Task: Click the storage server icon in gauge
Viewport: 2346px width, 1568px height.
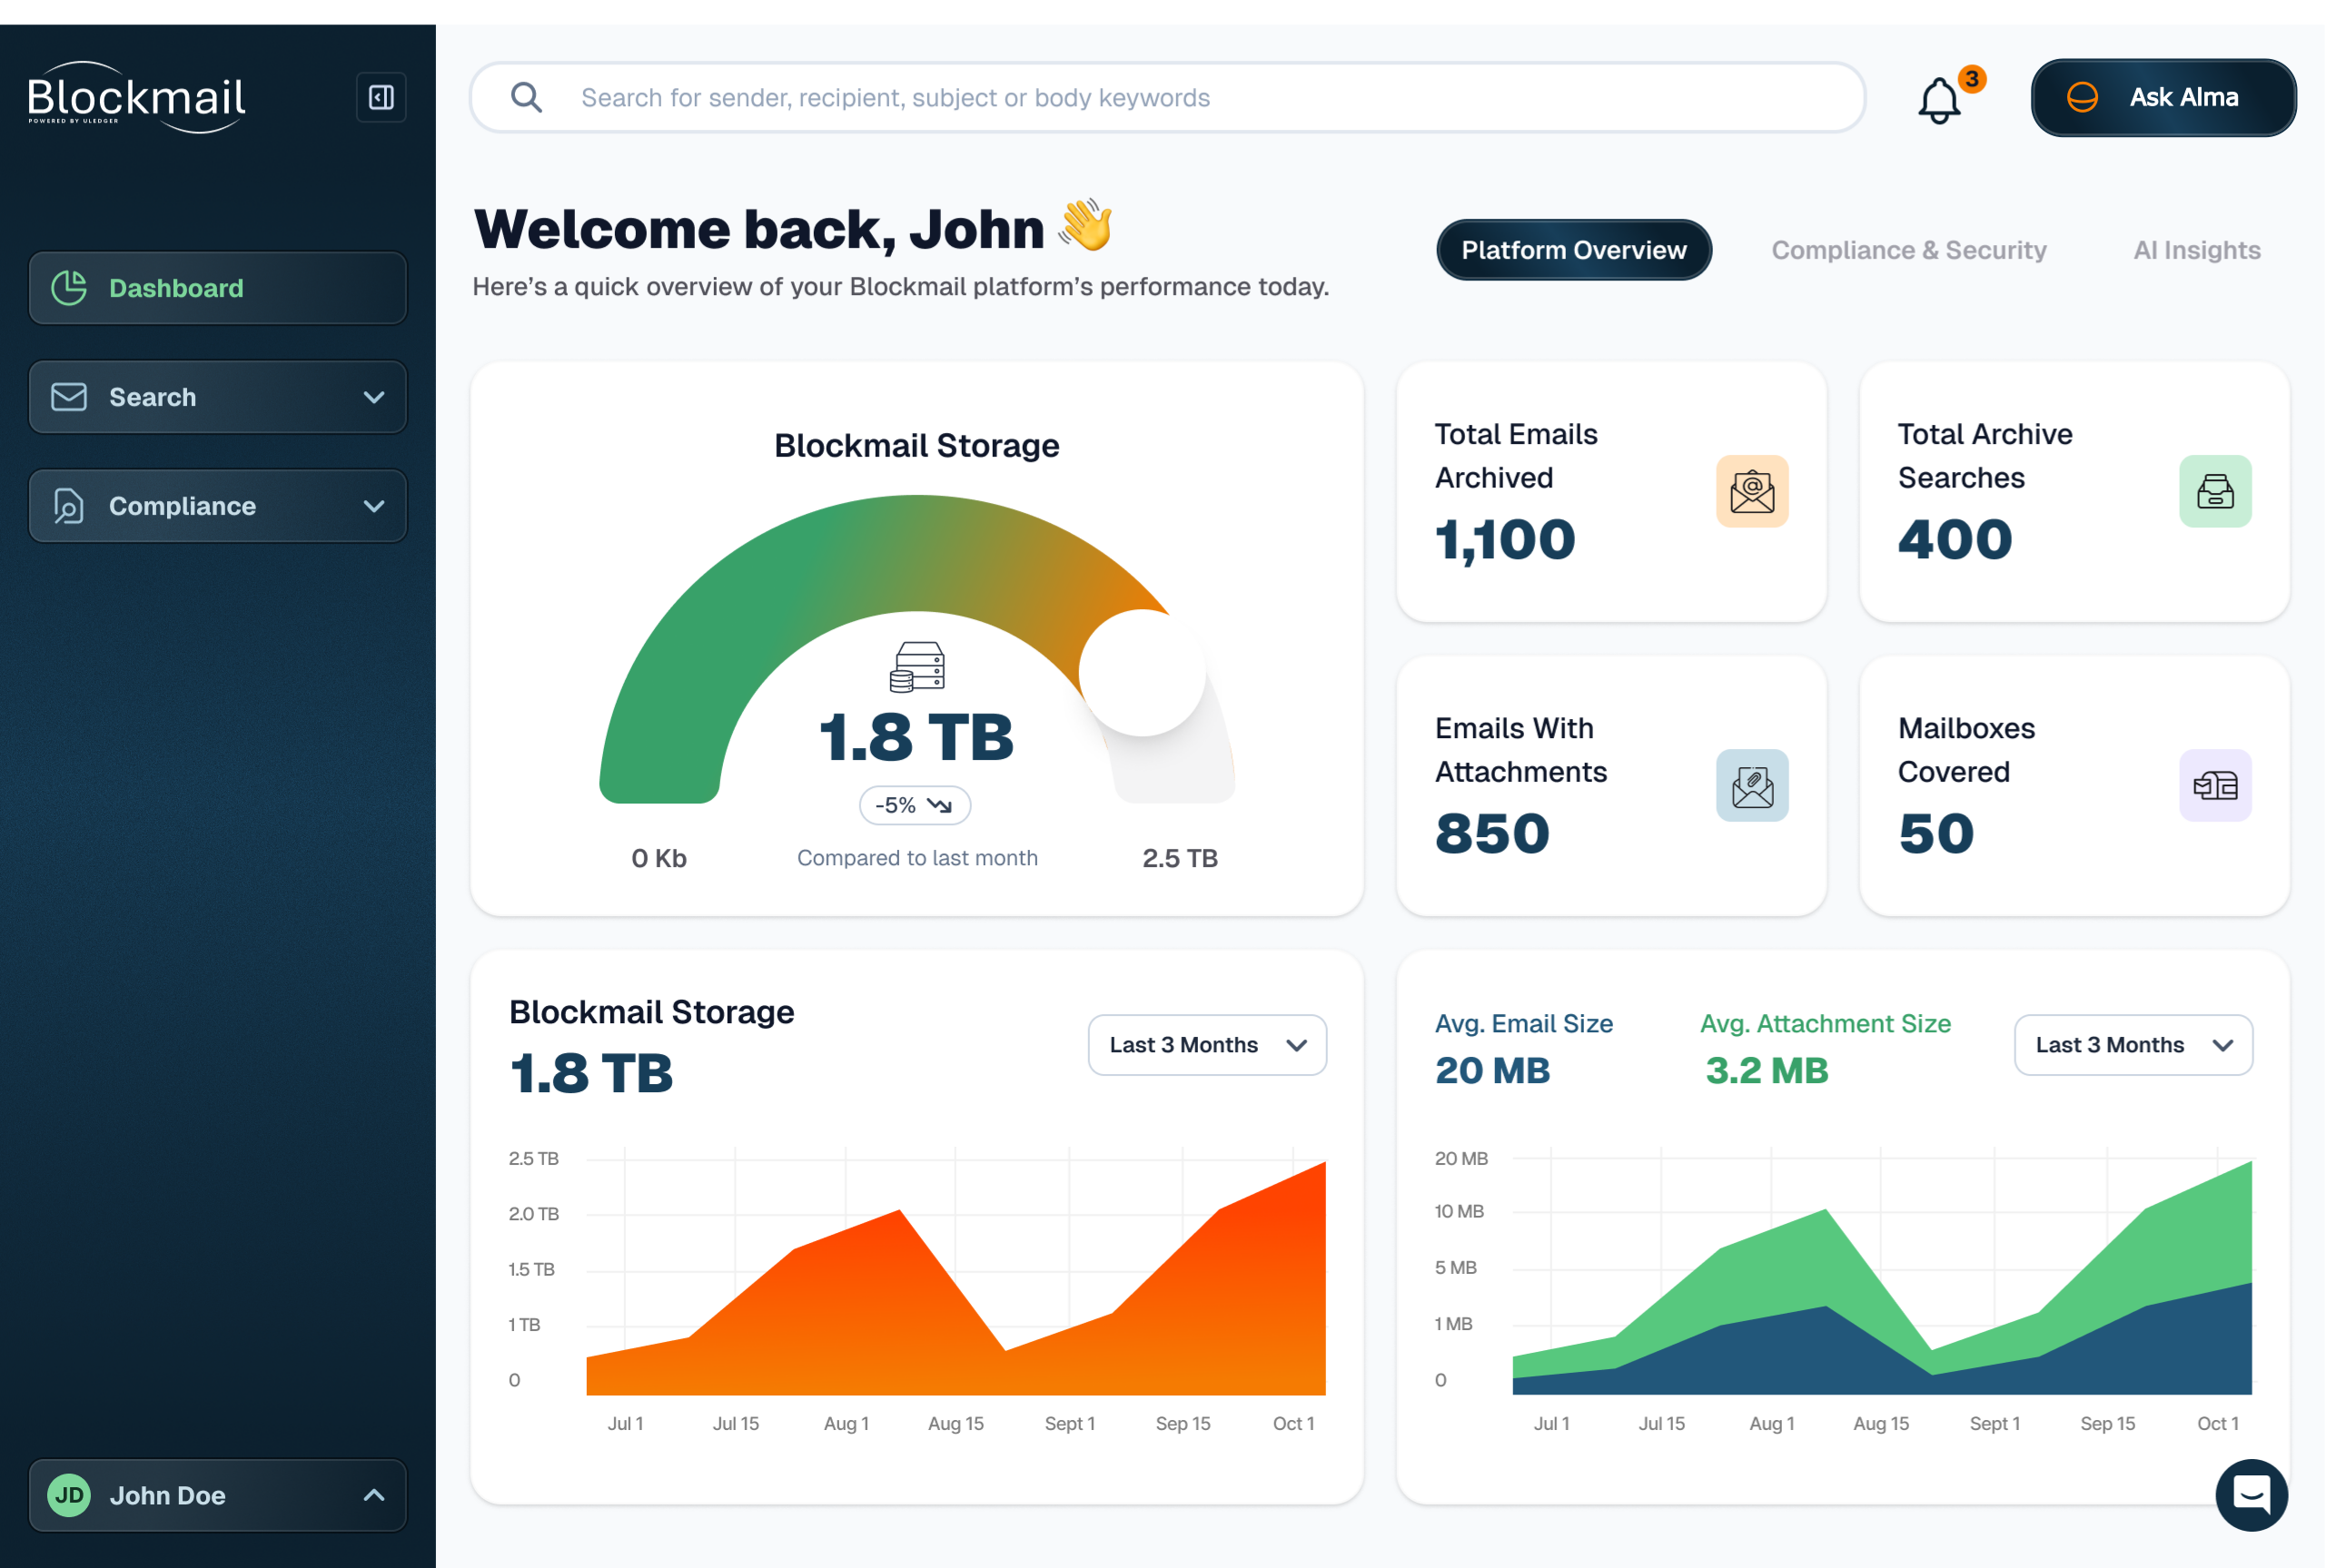Action: (916, 666)
